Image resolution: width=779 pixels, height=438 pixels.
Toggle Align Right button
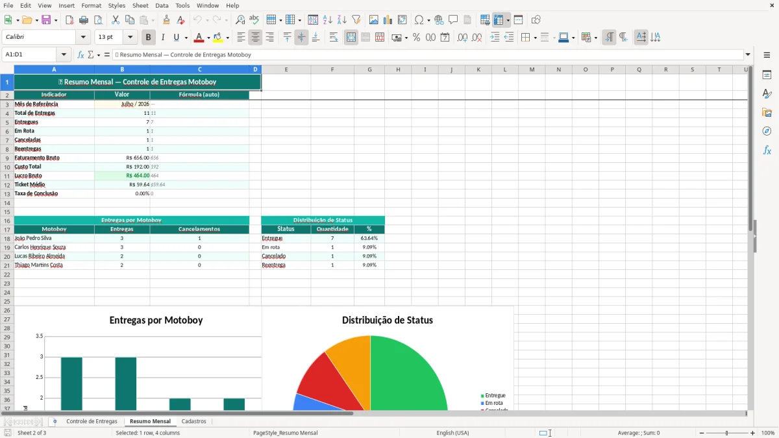(x=270, y=38)
